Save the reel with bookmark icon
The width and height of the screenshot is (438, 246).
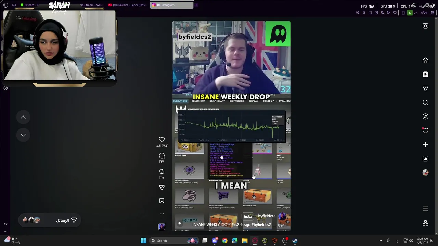pyautogui.click(x=162, y=201)
